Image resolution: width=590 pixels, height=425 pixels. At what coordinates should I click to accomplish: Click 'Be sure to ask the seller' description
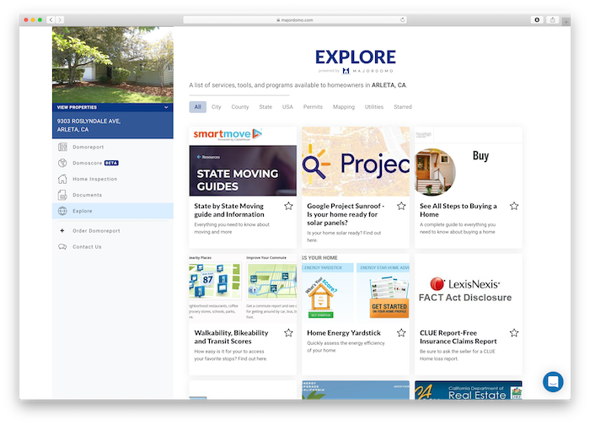[458, 355]
